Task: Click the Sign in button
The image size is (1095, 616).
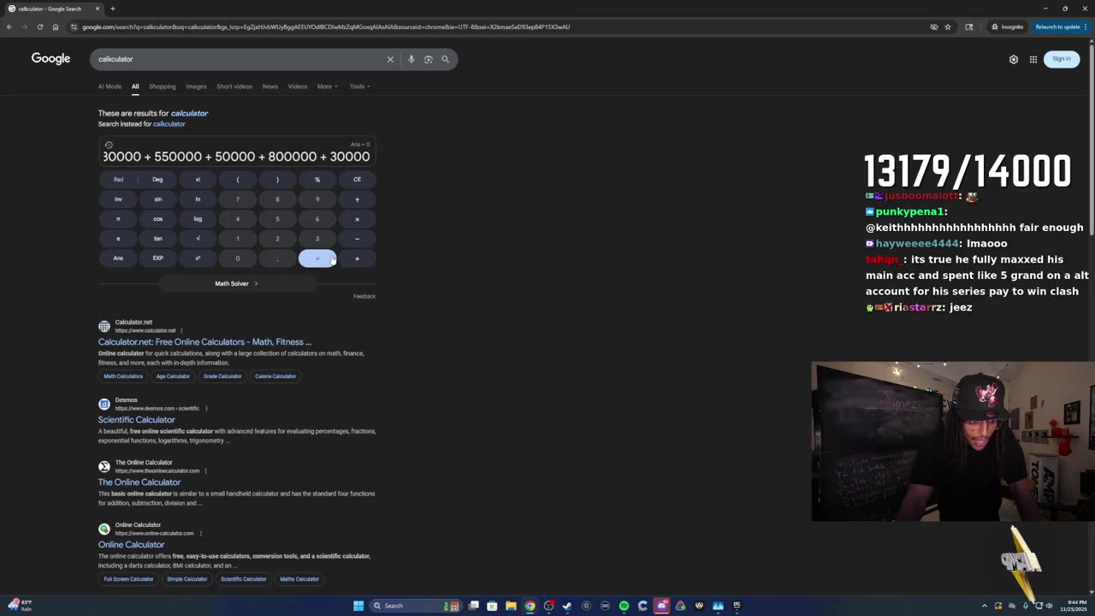Action: tap(1062, 59)
